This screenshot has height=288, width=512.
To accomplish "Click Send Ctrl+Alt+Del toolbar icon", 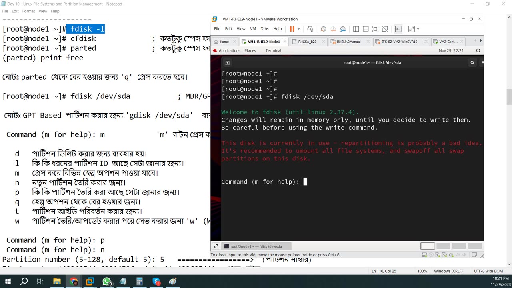I will coord(310,29).
